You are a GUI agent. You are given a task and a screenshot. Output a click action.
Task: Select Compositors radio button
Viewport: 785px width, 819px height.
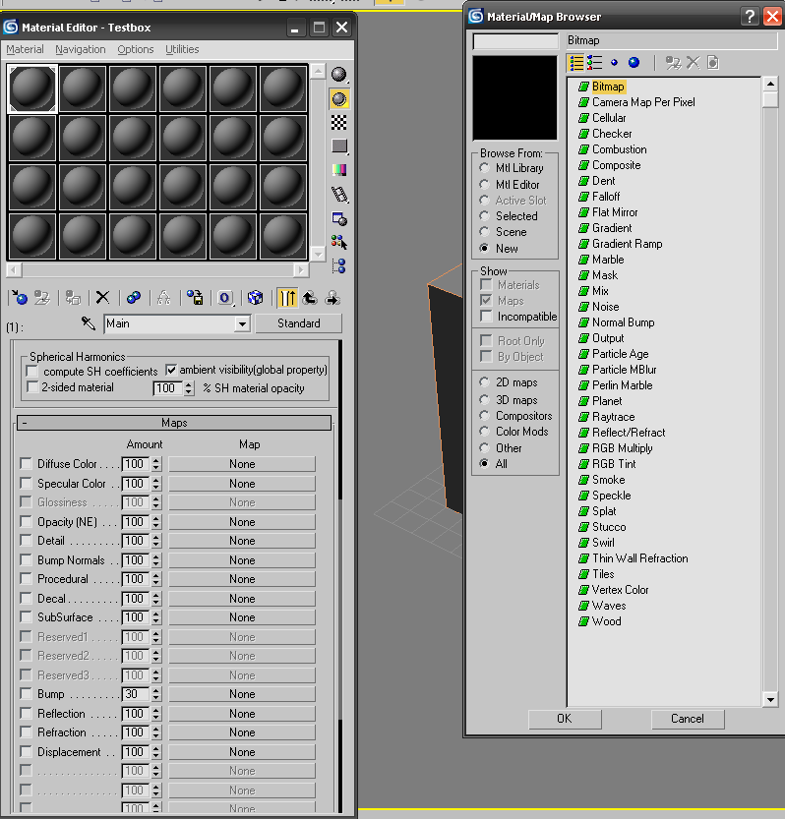click(x=485, y=416)
